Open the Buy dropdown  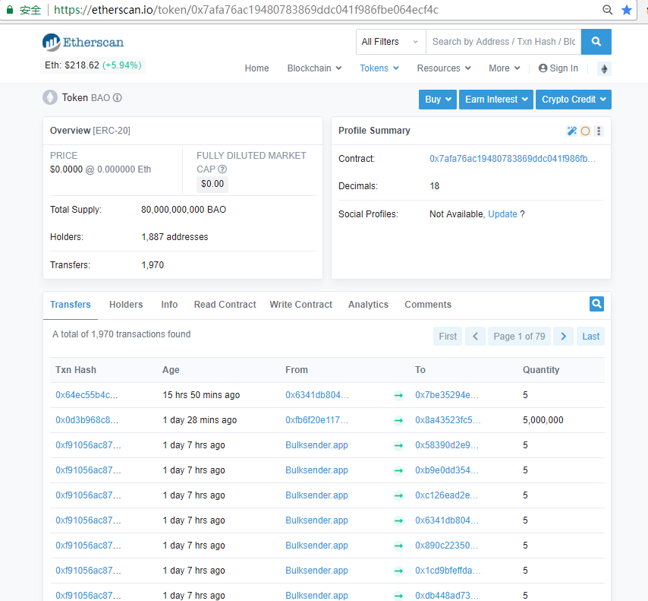coord(438,100)
